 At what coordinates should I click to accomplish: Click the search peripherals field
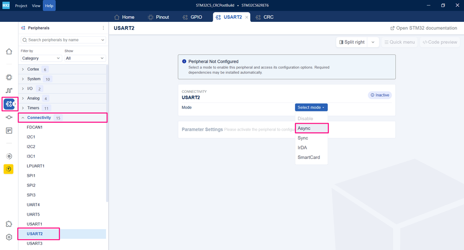tap(63, 39)
